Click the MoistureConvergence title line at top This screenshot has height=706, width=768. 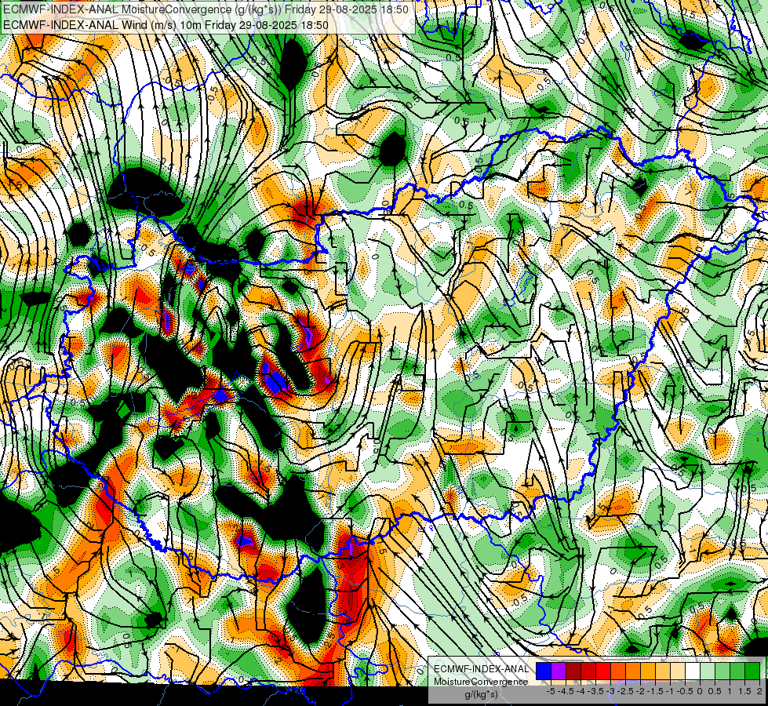pos(206,9)
